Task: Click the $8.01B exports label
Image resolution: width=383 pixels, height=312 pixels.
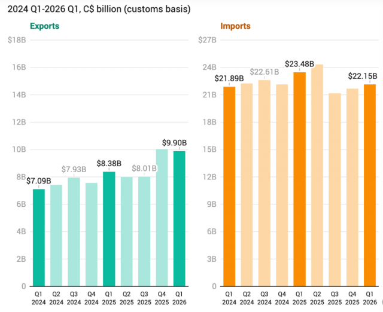Action: pos(144,169)
